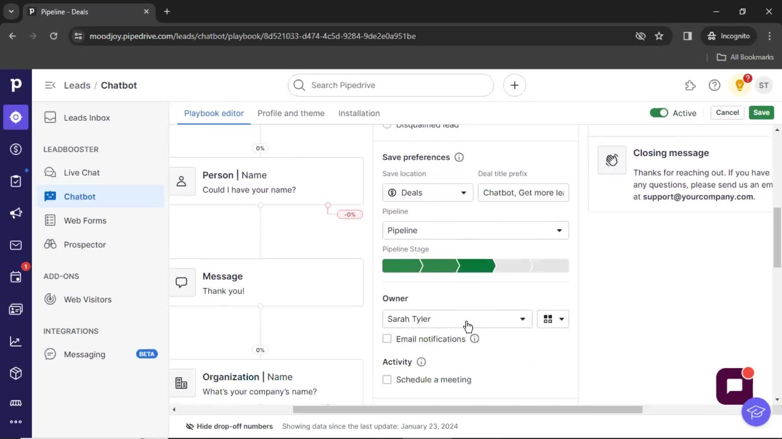Select fourth pipeline stage segment

(x=513, y=266)
